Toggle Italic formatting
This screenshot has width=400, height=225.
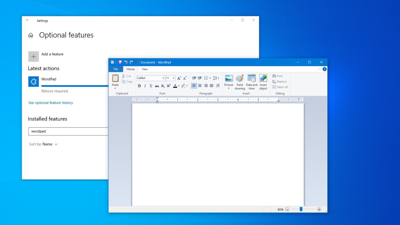[145, 86]
